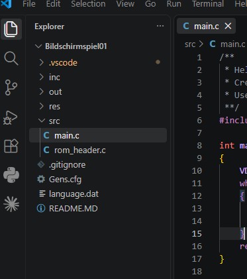The height and width of the screenshot is (279, 247).
Task: Open the Run menu
Action: click(174, 4)
